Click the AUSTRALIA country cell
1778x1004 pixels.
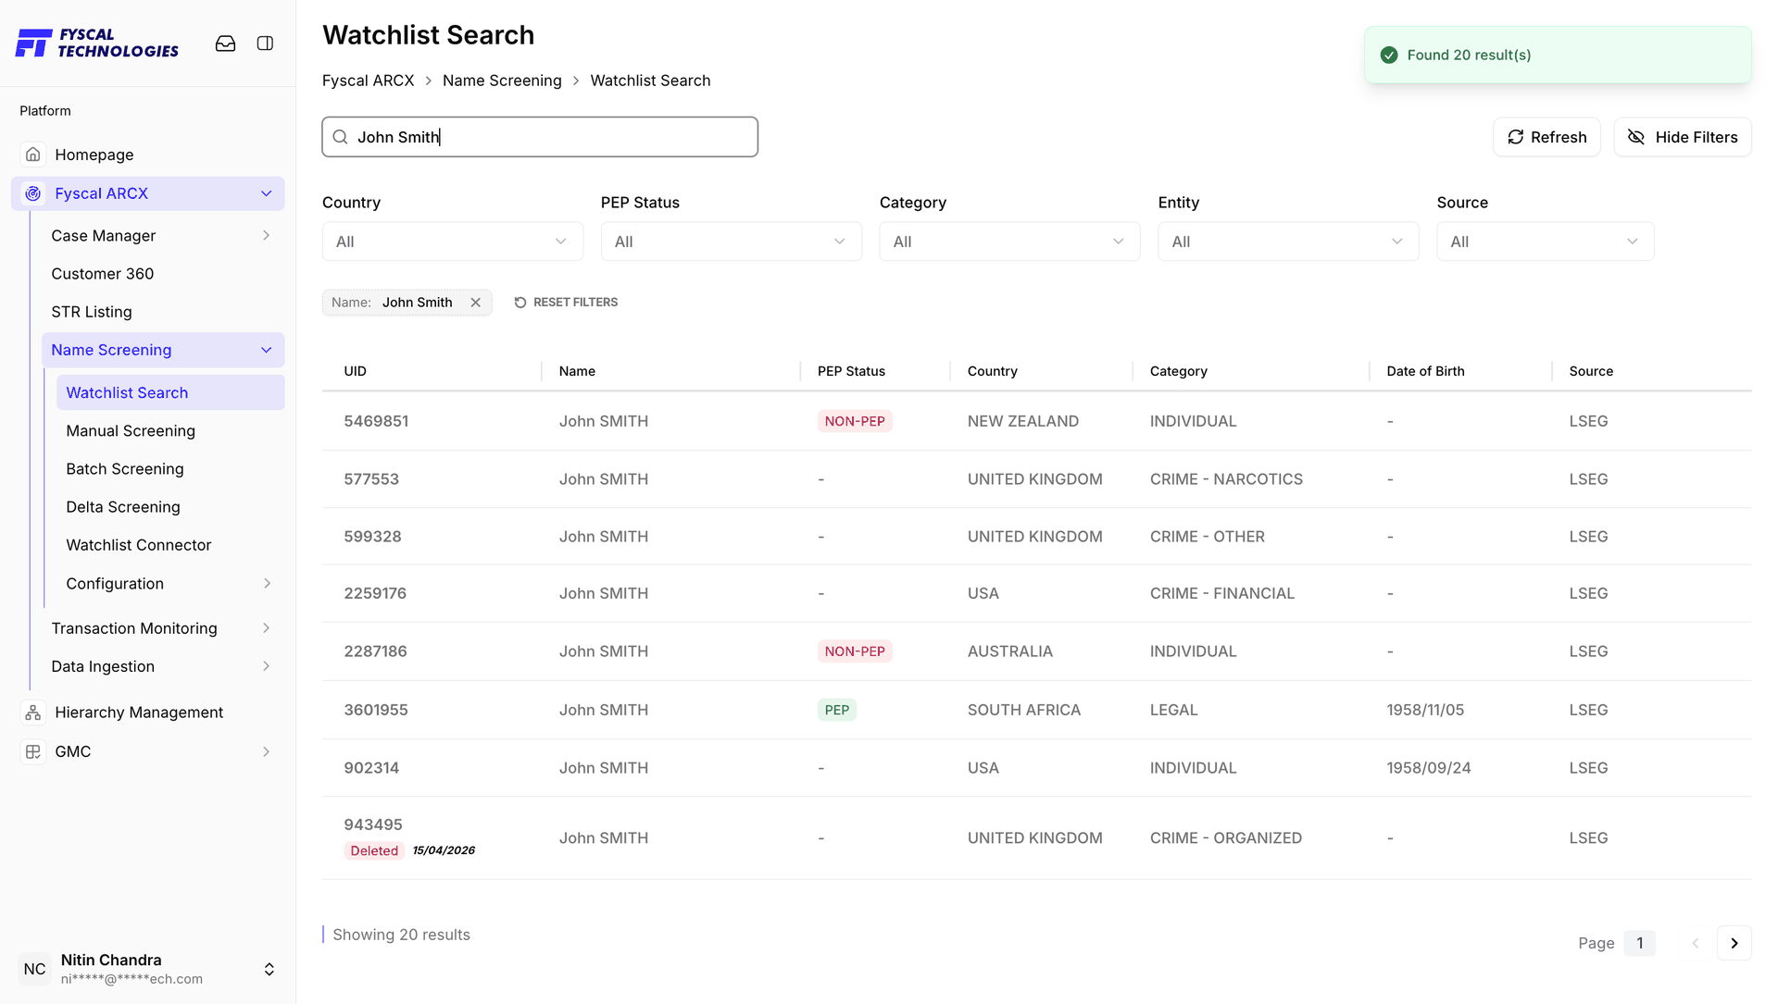pos(1009,651)
